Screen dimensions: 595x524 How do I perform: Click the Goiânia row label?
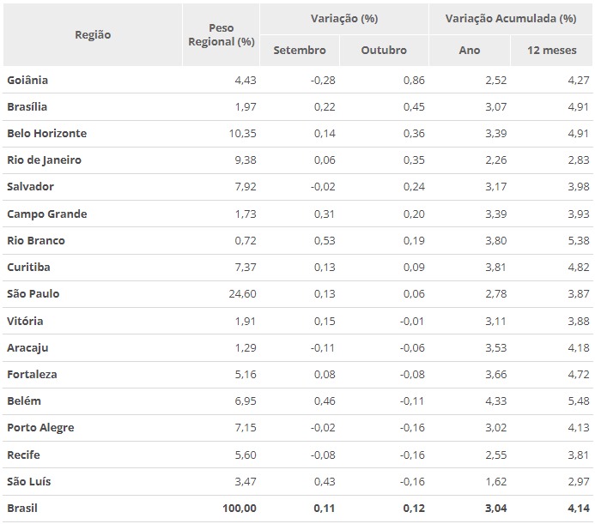(27, 81)
